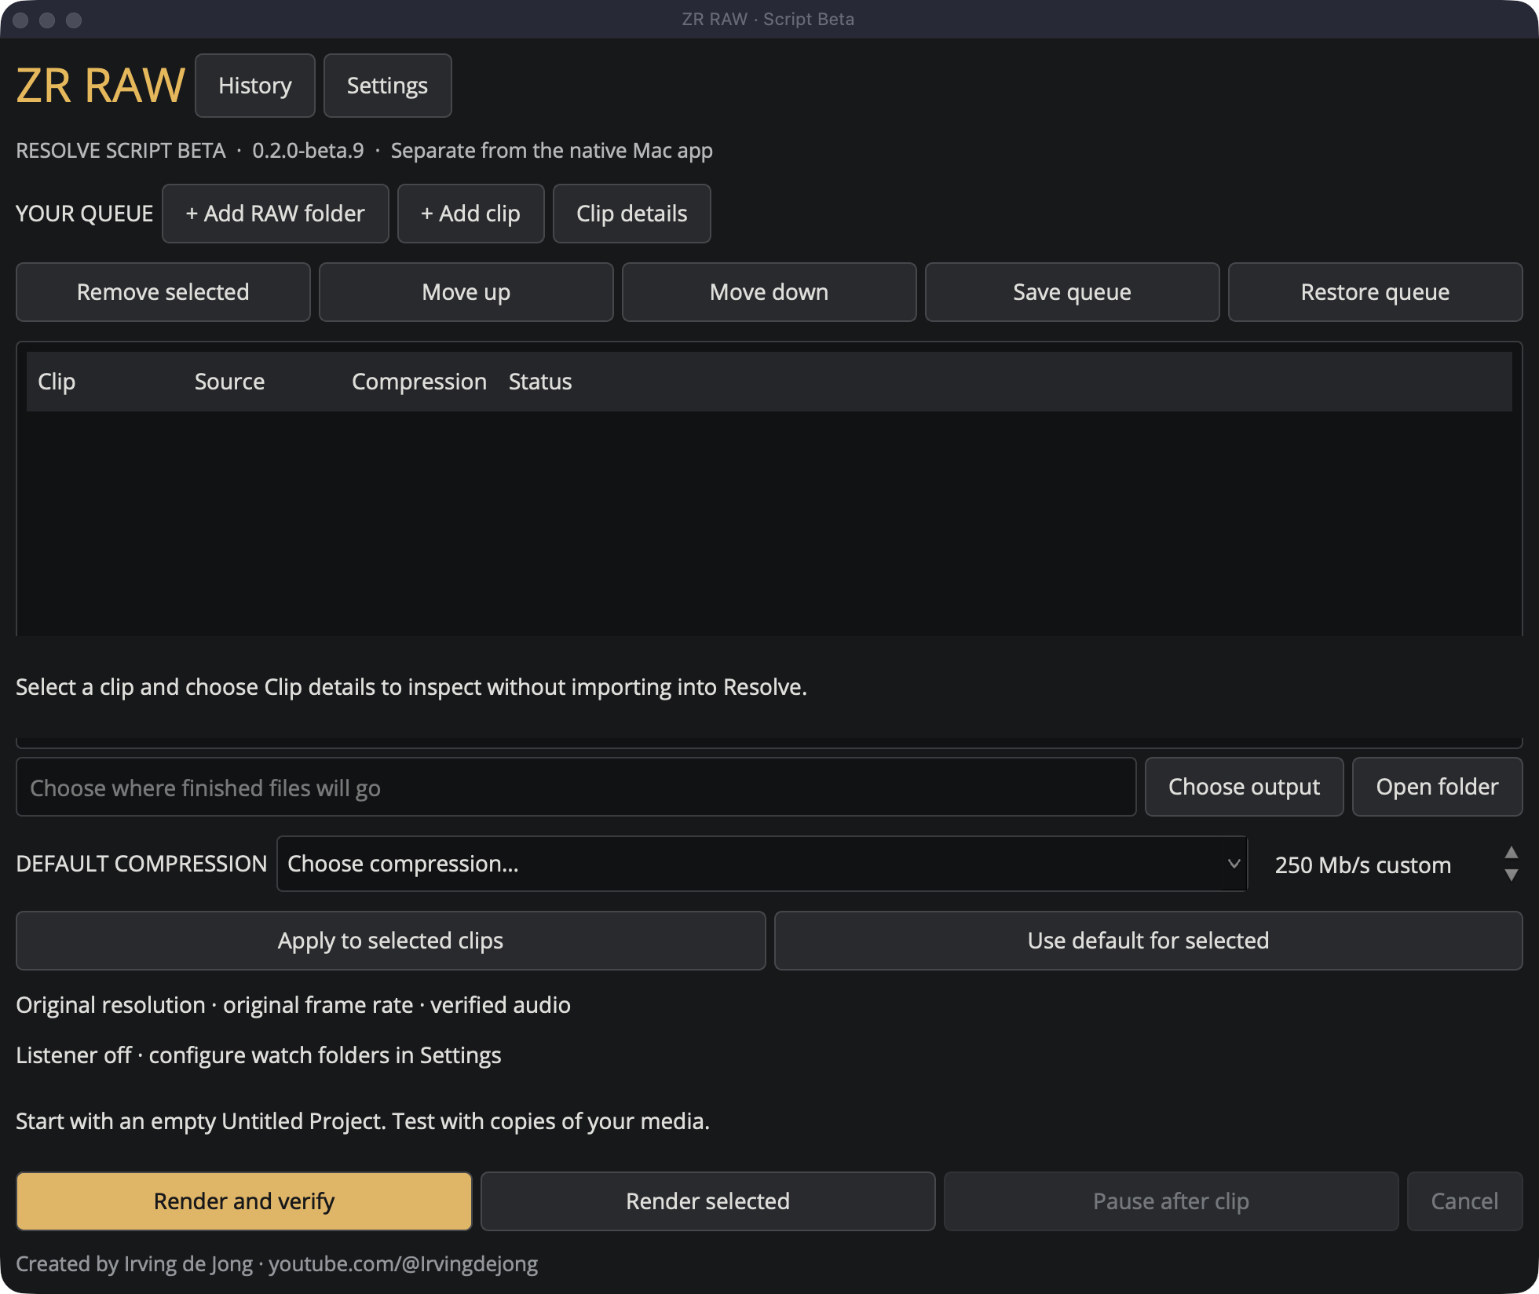
Task: Click the Source column header
Action: click(x=229, y=382)
